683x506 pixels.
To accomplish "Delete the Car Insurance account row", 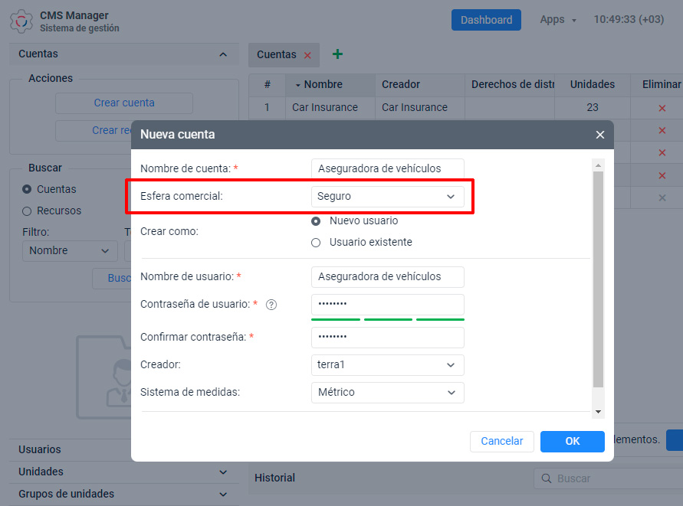I will (662, 108).
